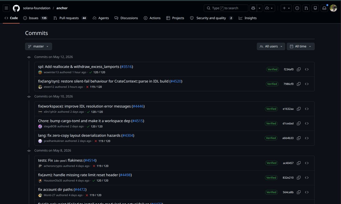The image size is (341, 204).
Task: Browse repository at commit d1cedad
Action: coord(307,123)
